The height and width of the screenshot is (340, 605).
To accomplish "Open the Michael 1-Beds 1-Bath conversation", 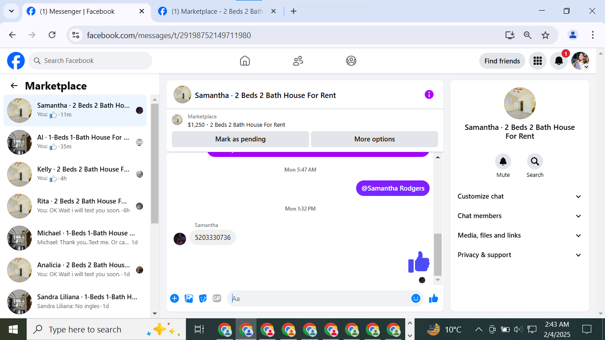I will click(x=75, y=238).
